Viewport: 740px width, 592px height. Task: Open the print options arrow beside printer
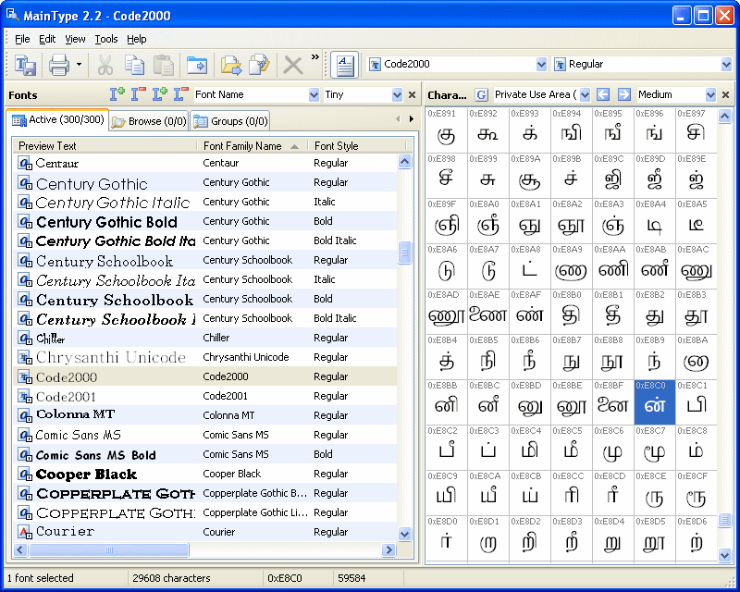tap(79, 65)
